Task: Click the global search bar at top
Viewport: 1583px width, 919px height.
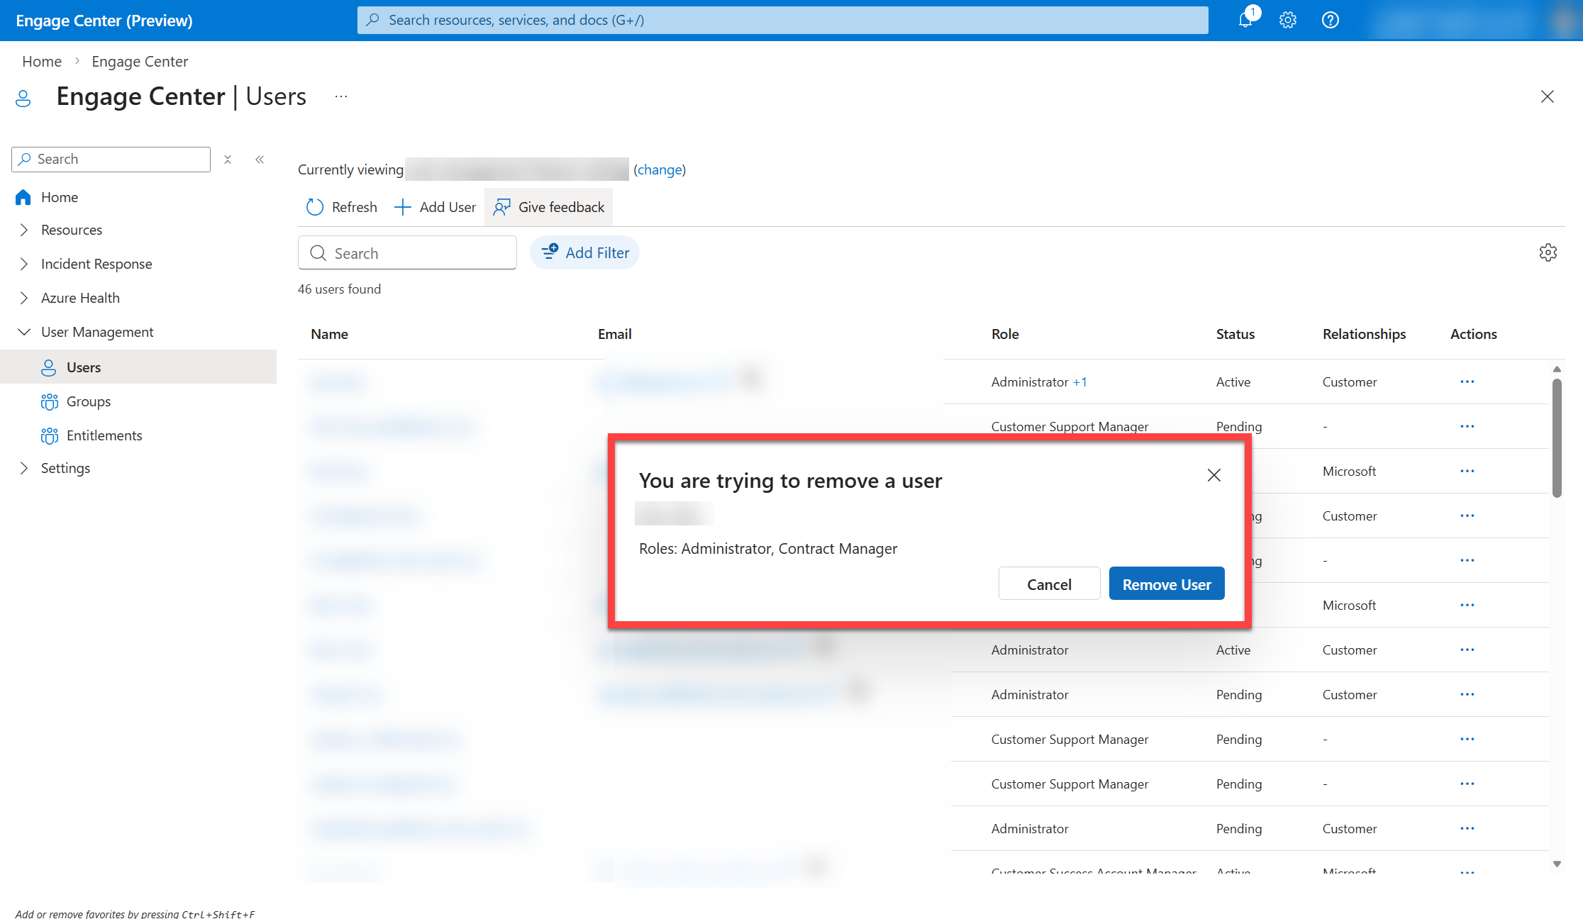Action: click(782, 20)
